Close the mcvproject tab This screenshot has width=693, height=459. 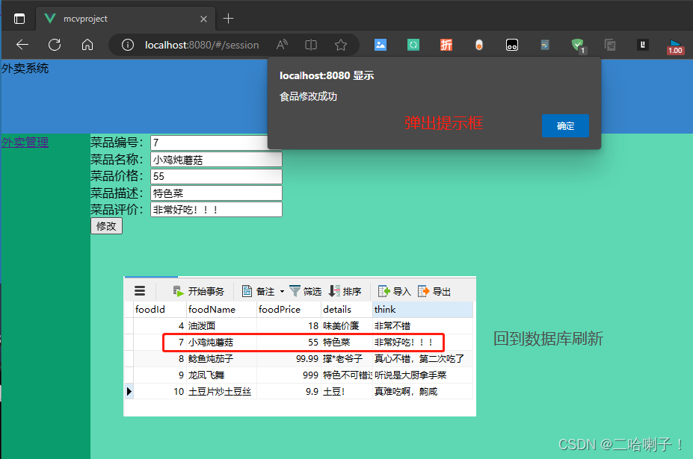[x=203, y=19]
